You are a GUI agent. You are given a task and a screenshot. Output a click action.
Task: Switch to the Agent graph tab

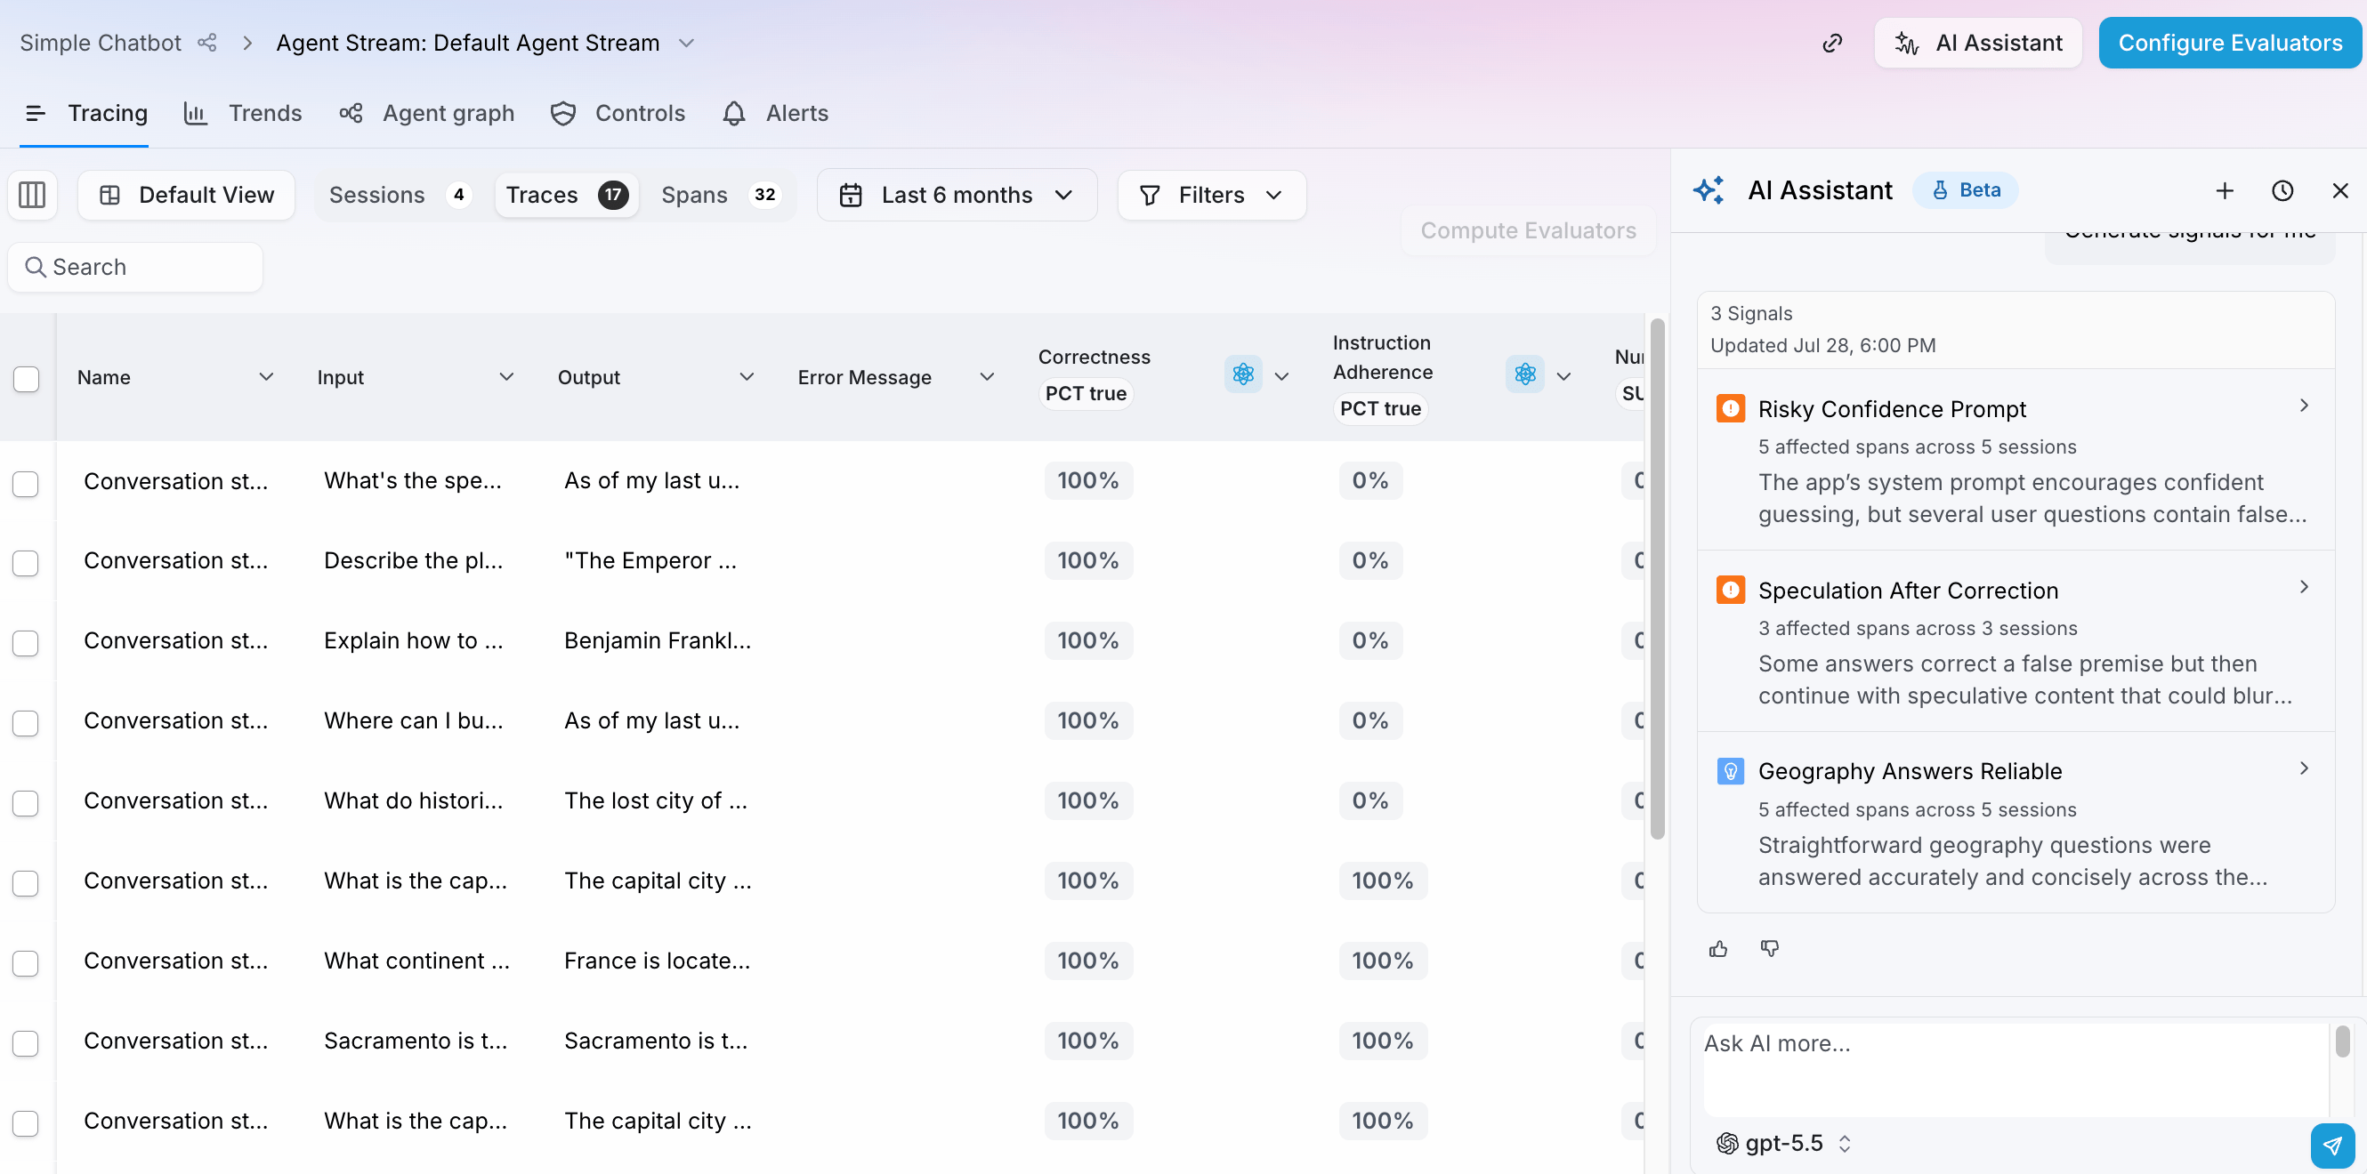click(427, 113)
